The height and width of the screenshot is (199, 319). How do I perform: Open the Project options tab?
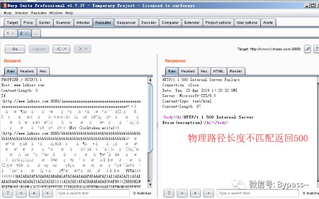tap(218, 23)
